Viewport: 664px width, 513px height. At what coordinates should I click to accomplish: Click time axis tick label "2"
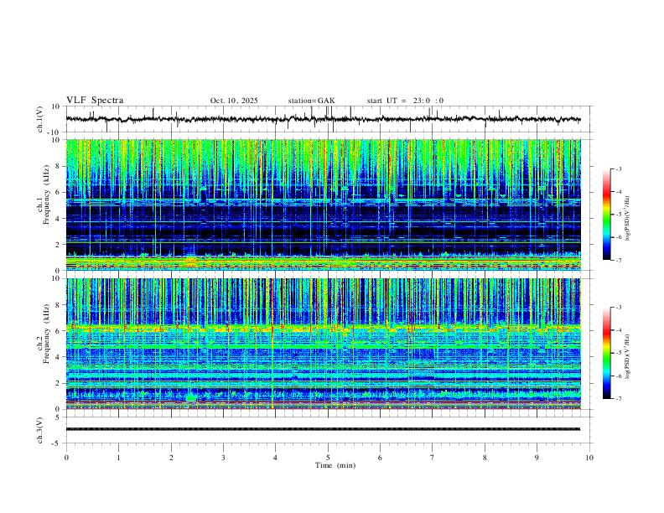click(171, 458)
